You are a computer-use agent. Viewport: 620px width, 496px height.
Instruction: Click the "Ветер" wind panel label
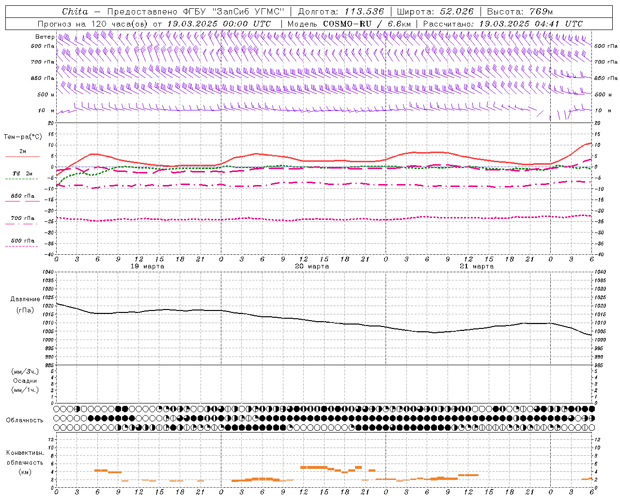pyautogui.click(x=45, y=37)
